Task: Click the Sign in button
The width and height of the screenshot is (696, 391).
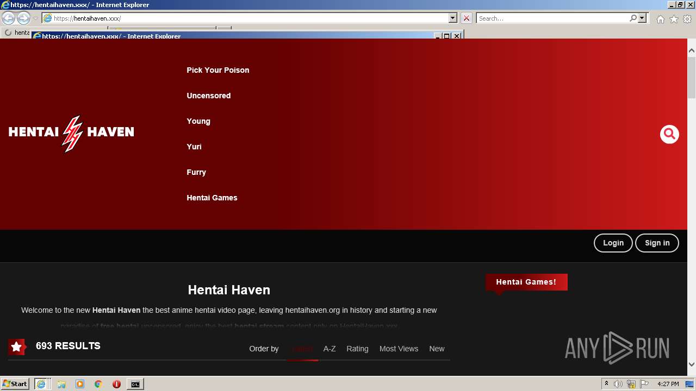Action: click(657, 243)
